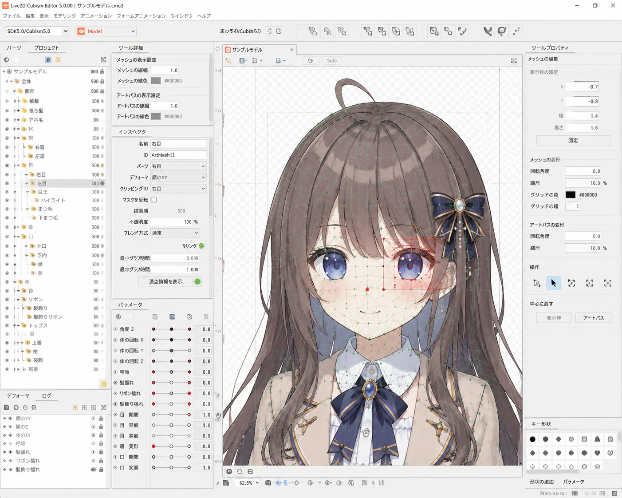The image size is (622, 498).
Task: Click the first icon in parameter panel toolbar
Action: (118, 317)
